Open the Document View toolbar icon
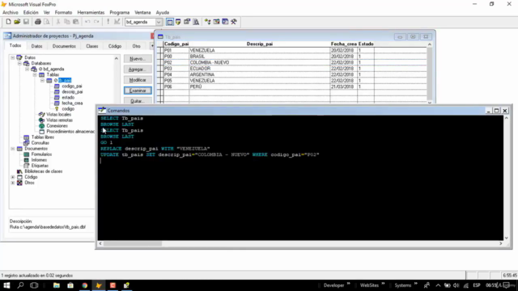This screenshot has width=518, height=291. tap(196, 22)
